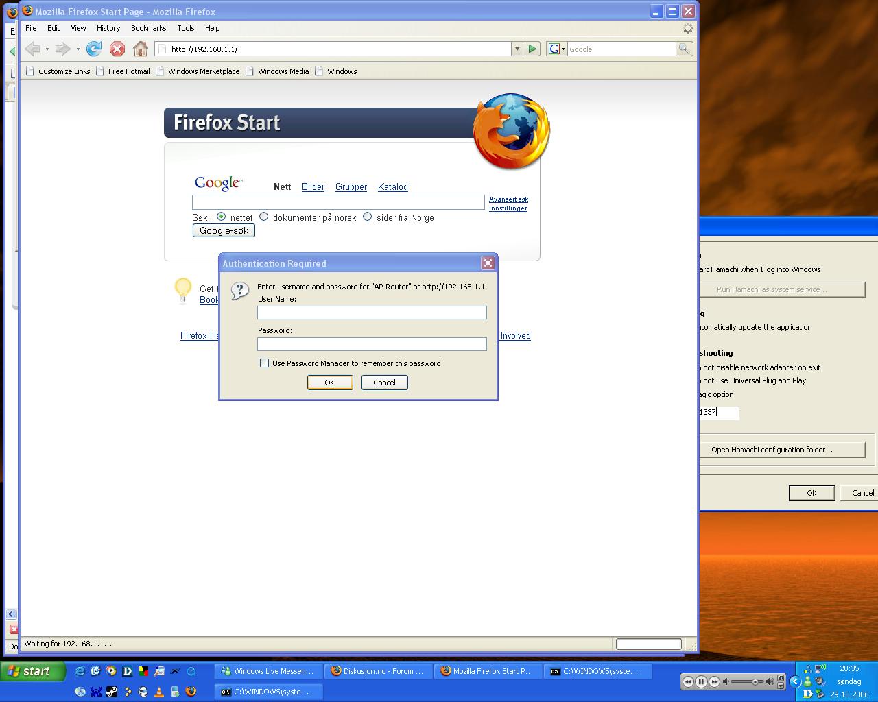Viewport: 878px width, 702px height.
Task: Open the Bookmarks menu
Action: tap(148, 28)
